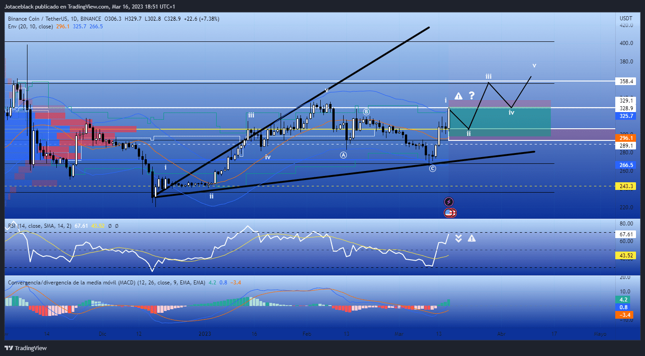Click the 'Dic' label on the time axis
Screen dimensions: 645x356
coord(102,334)
